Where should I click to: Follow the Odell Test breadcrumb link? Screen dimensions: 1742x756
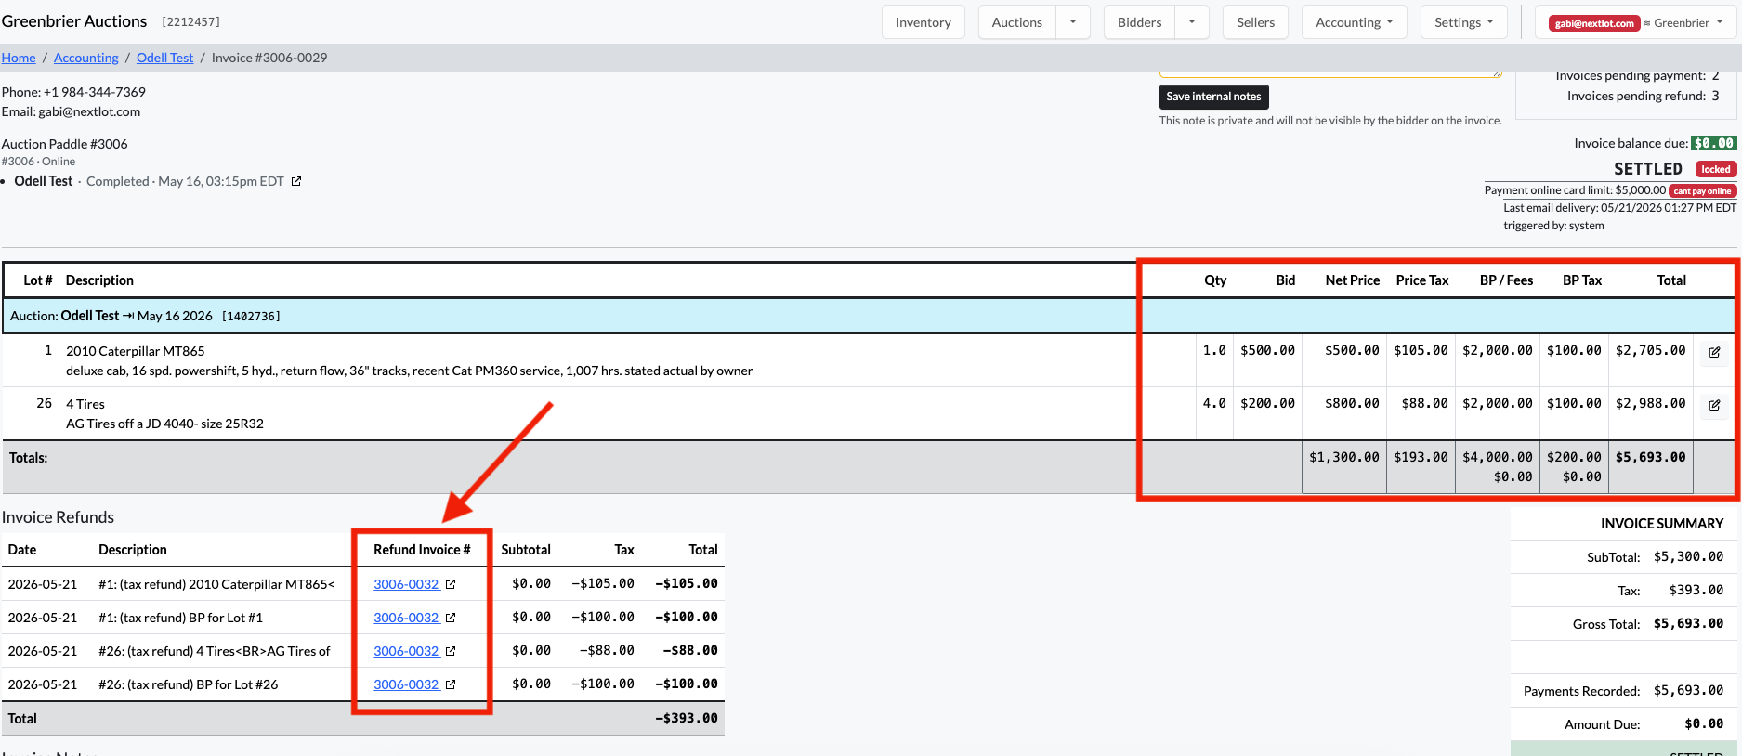[x=165, y=58]
